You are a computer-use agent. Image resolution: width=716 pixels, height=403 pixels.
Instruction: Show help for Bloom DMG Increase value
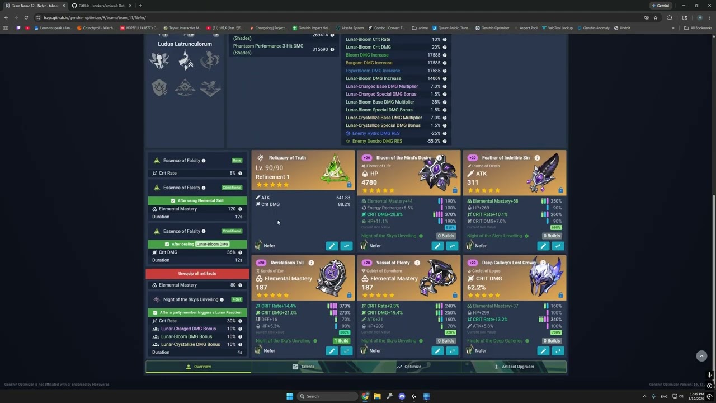click(445, 55)
